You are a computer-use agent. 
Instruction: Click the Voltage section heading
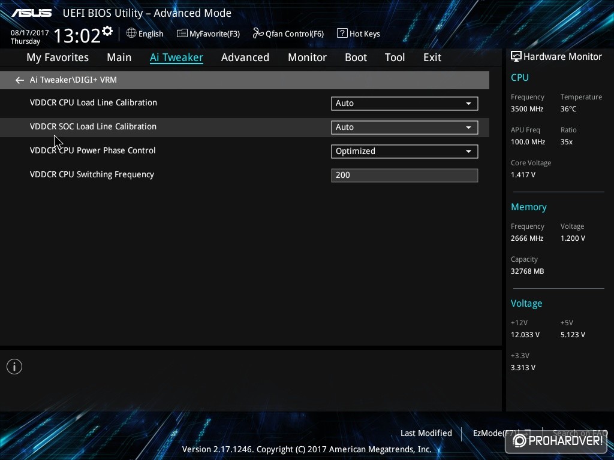[526, 304]
